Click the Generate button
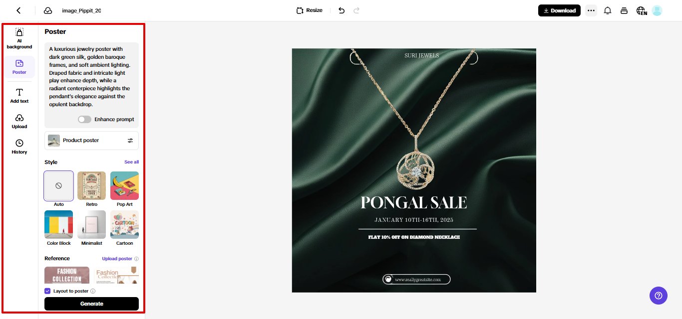 click(x=92, y=304)
